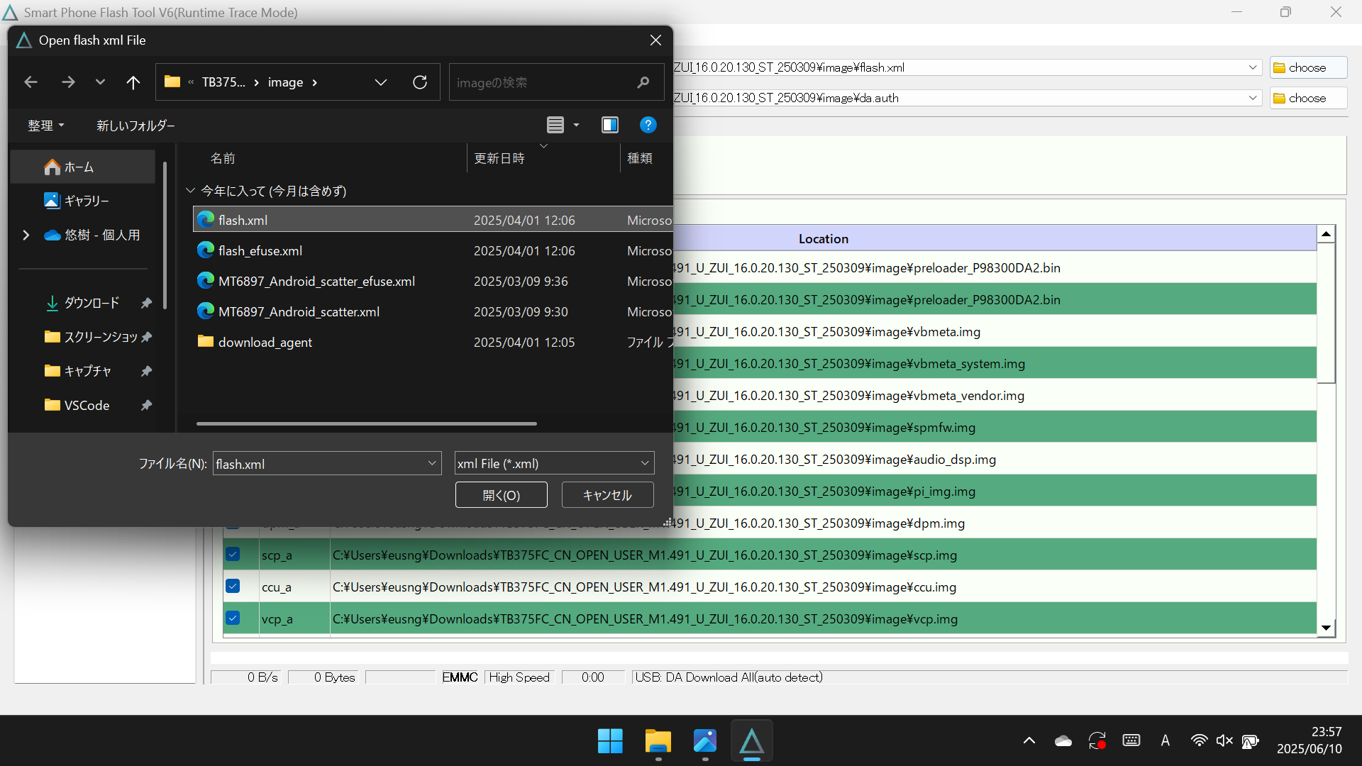Click choose next to the da.auth path
The height and width of the screenshot is (766, 1362).
point(1307,97)
